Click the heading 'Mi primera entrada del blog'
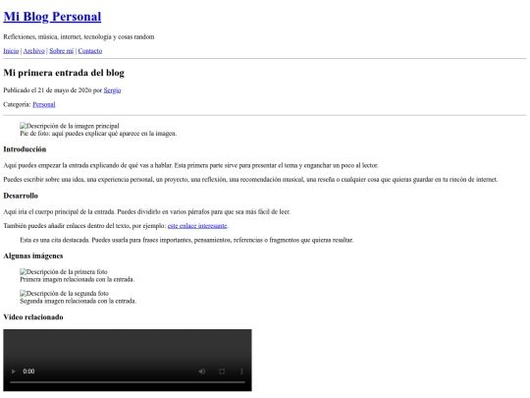 64,73
